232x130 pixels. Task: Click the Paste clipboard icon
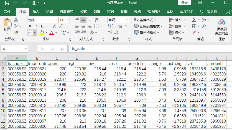[7, 23]
